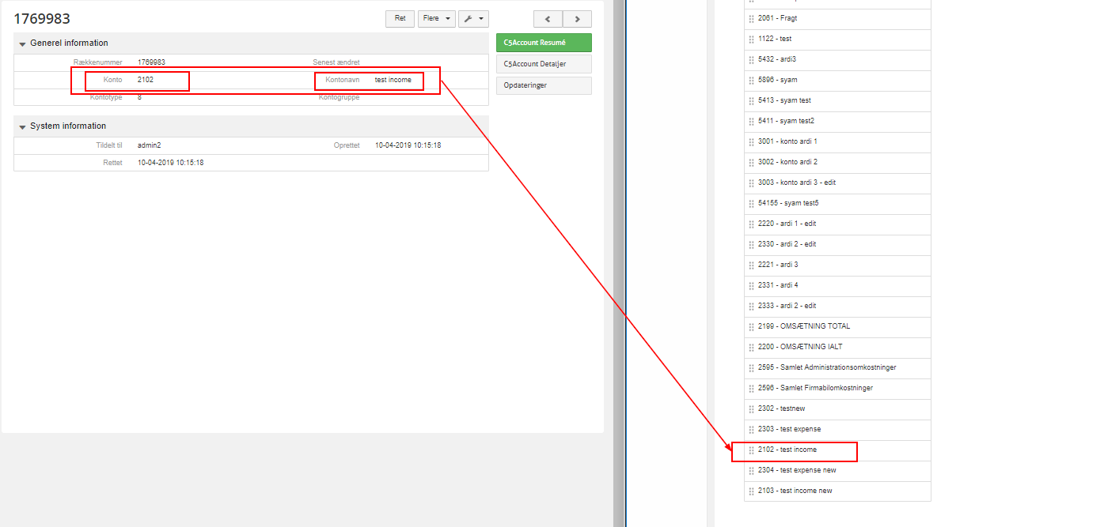Collapse the Generel information section
Screen dimensions: 1104x527
(x=23, y=43)
